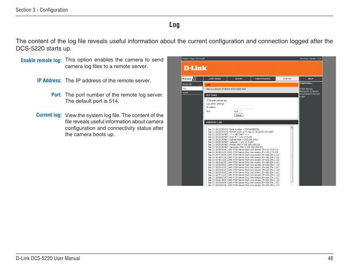Open the Help tab
Viewport: 349px width, 270px height.
coord(311,79)
